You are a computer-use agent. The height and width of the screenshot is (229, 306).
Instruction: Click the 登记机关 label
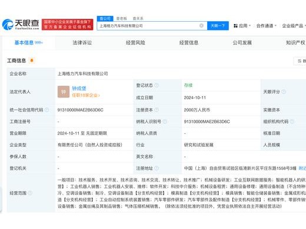(18, 168)
